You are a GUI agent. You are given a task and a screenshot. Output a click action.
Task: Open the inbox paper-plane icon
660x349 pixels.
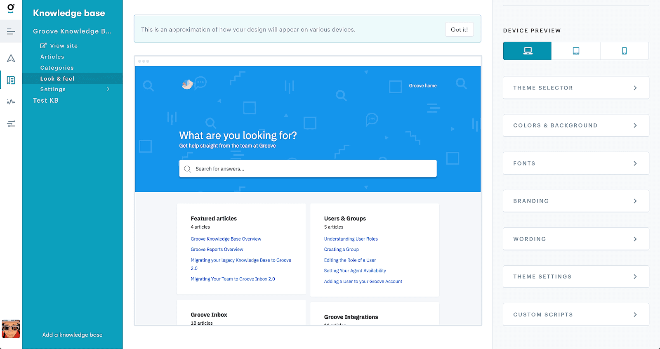pos(11,58)
